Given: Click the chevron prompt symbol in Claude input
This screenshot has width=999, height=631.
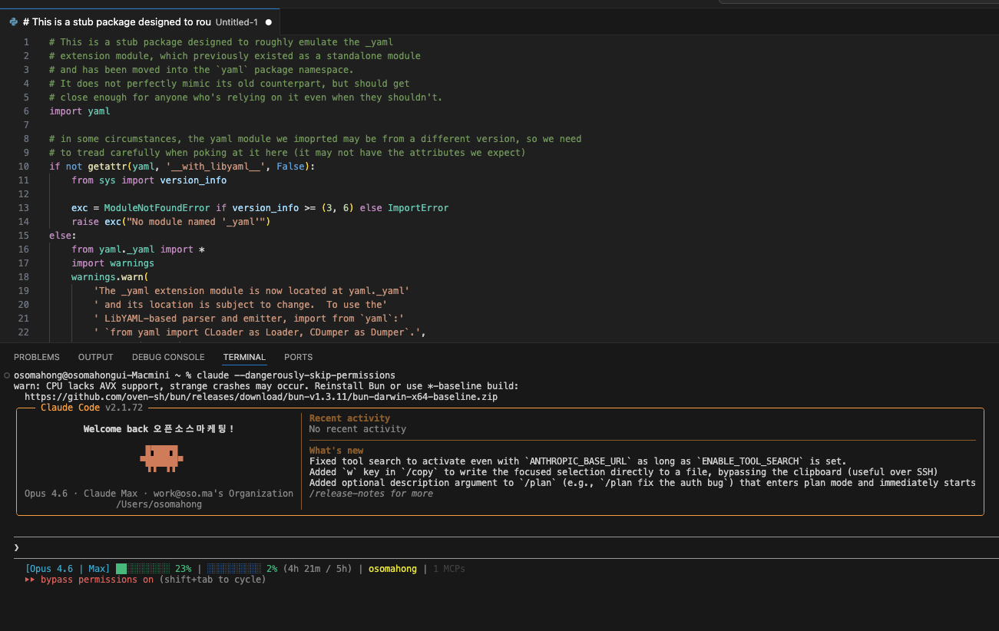Looking at the screenshot, I should click(16, 547).
